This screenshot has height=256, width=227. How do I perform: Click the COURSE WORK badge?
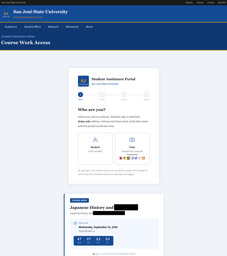pos(79,200)
